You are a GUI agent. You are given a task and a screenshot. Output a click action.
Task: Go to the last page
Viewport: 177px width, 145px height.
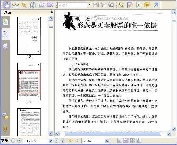tap(63, 141)
